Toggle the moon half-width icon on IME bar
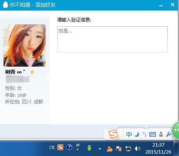The width and height of the screenshot is (179, 156). click(x=137, y=134)
